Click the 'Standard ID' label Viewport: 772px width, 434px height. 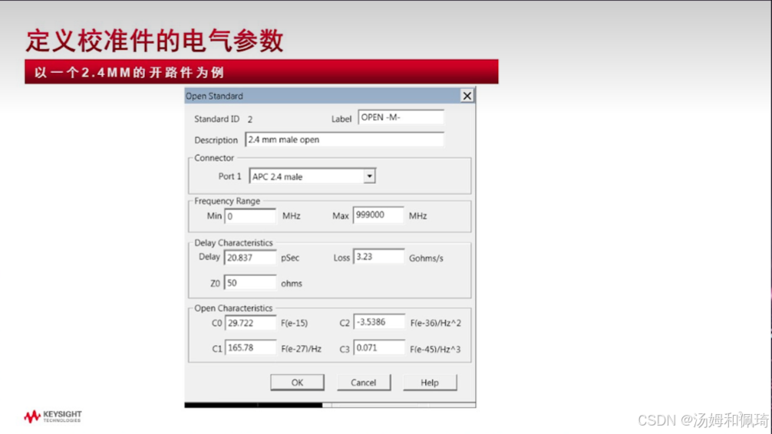(x=216, y=119)
